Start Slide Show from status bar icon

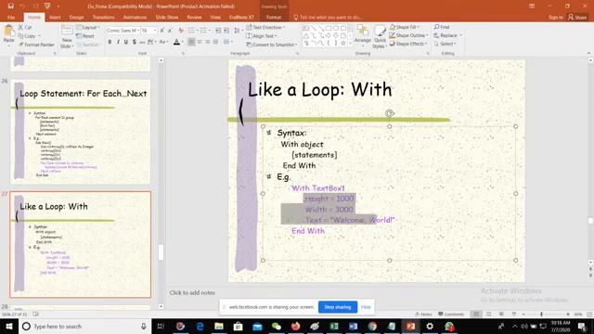click(x=514, y=314)
